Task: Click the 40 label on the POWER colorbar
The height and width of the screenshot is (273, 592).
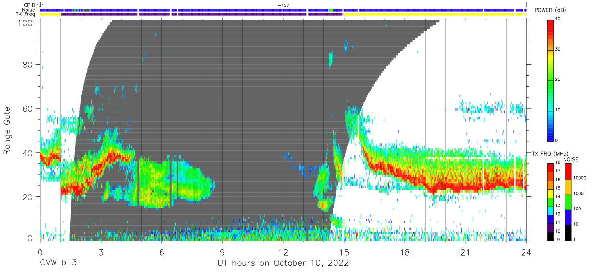Action: tap(558, 19)
